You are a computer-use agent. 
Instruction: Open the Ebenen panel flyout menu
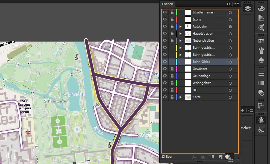point(237,4)
